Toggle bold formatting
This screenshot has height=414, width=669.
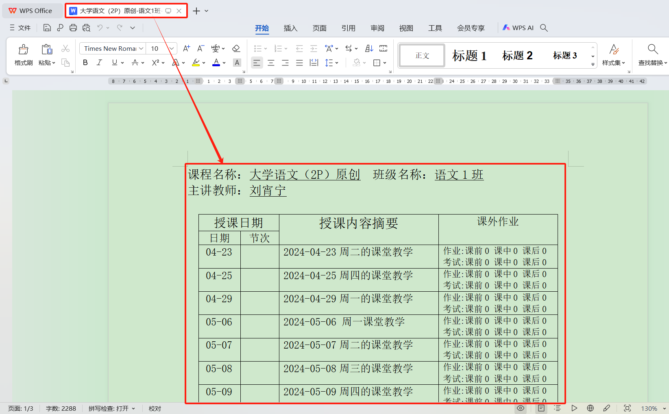85,63
